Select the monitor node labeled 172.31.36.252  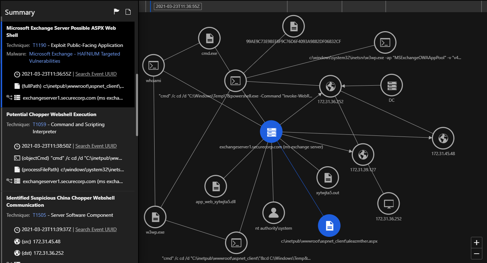click(389, 204)
